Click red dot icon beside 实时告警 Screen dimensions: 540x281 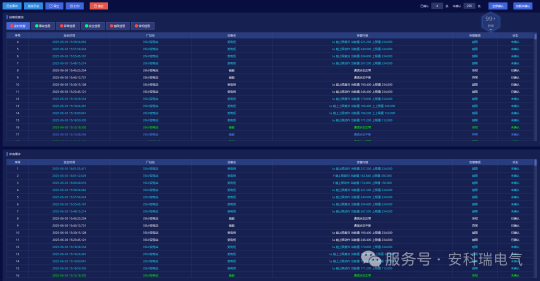[11, 25]
